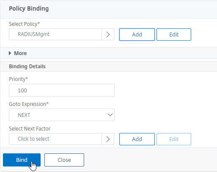Screen dimensions: 217x172
Task: Click the Select Next Factor label
Action: tap(30, 129)
